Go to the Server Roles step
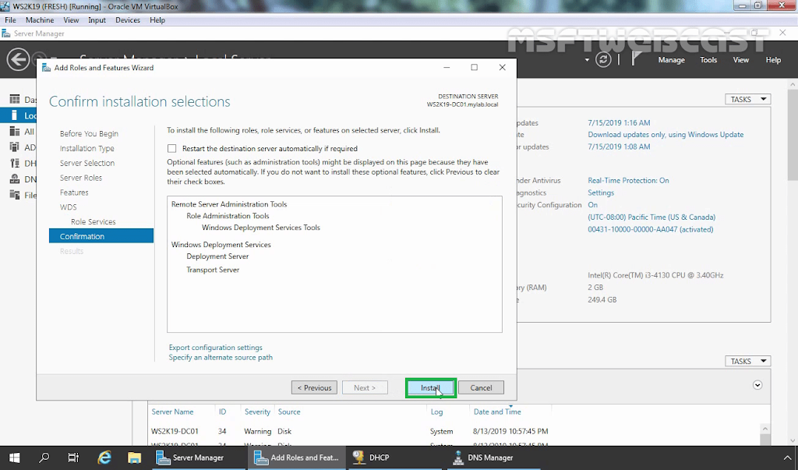The image size is (798, 470). click(x=81, y=178)
